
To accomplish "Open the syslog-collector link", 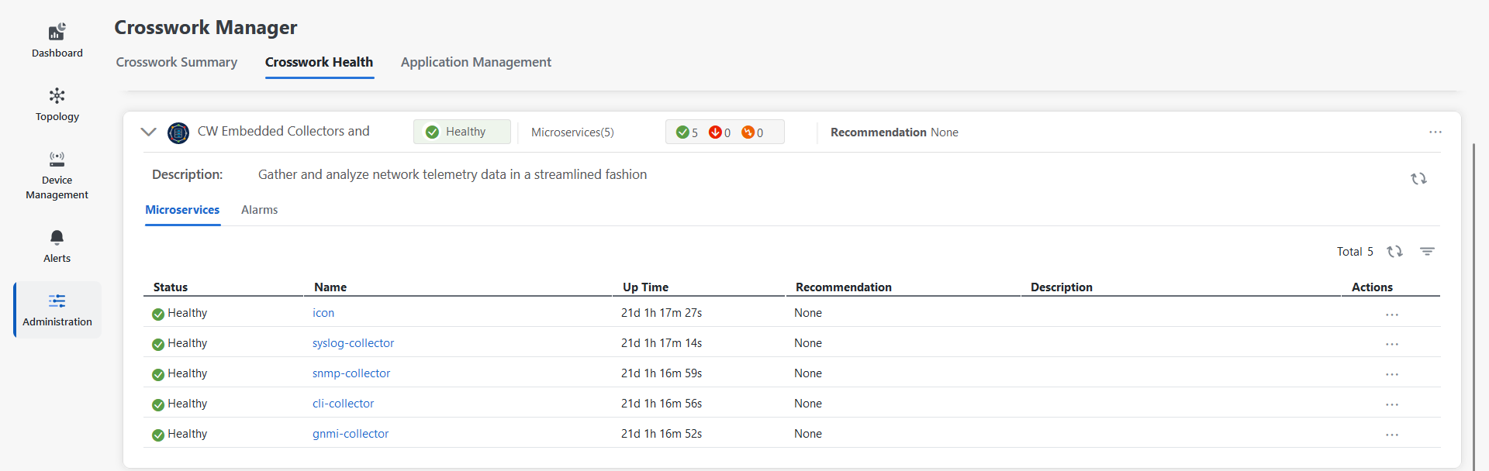I will [353, 343].
